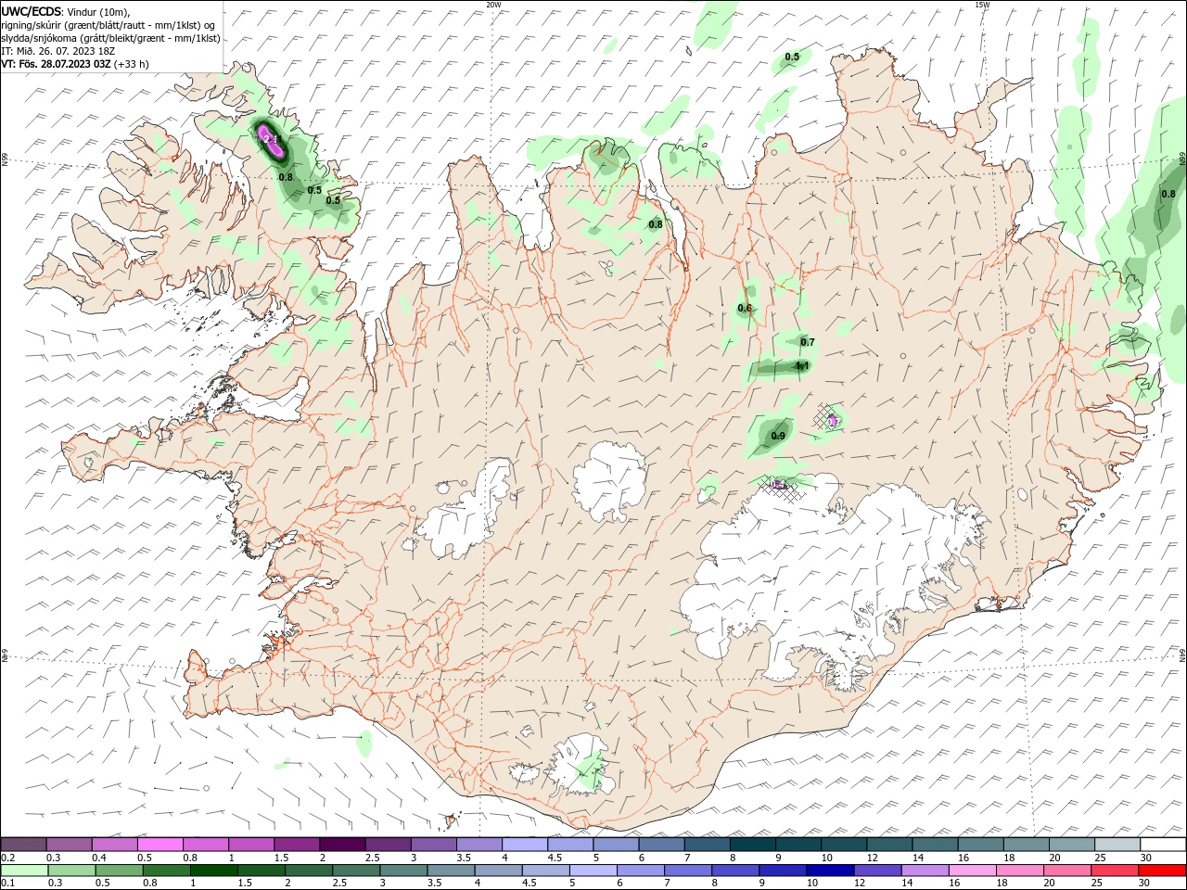The height and width of the screenshot is (890, 1187).
Task: Click the palest green 0.1 swatch in the rain scale
Action: coord(23,871)
